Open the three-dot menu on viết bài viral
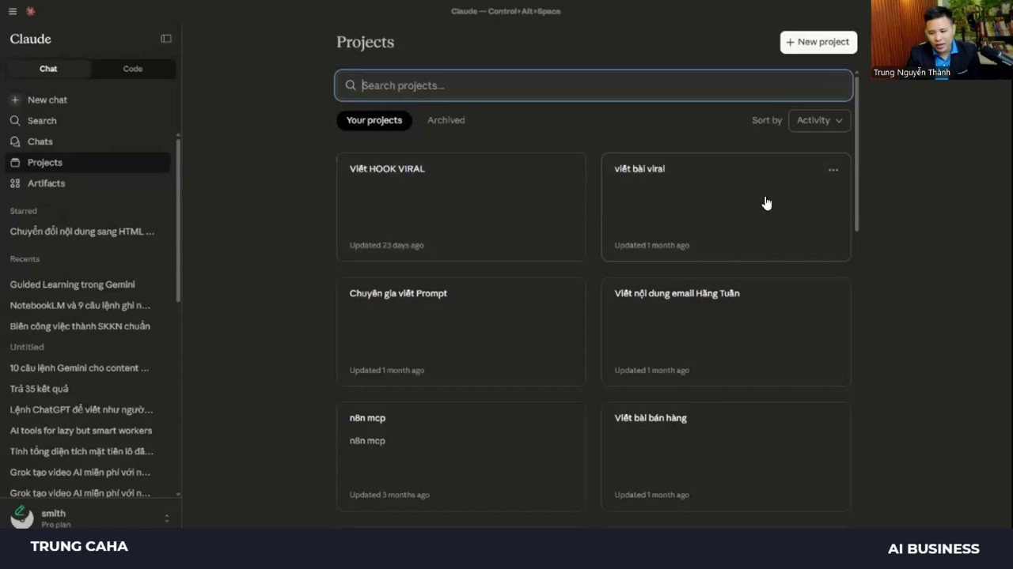Screen dimensions: 1013x569 click(x=833, y=170)
